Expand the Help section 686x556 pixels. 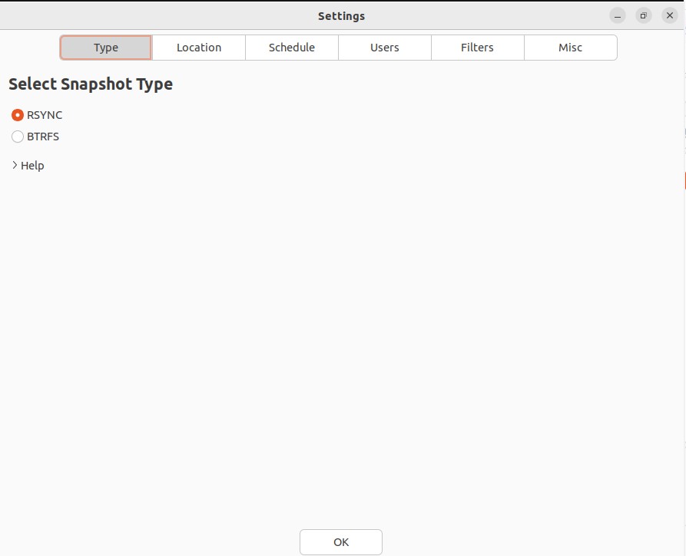click(x=28, y=166)
